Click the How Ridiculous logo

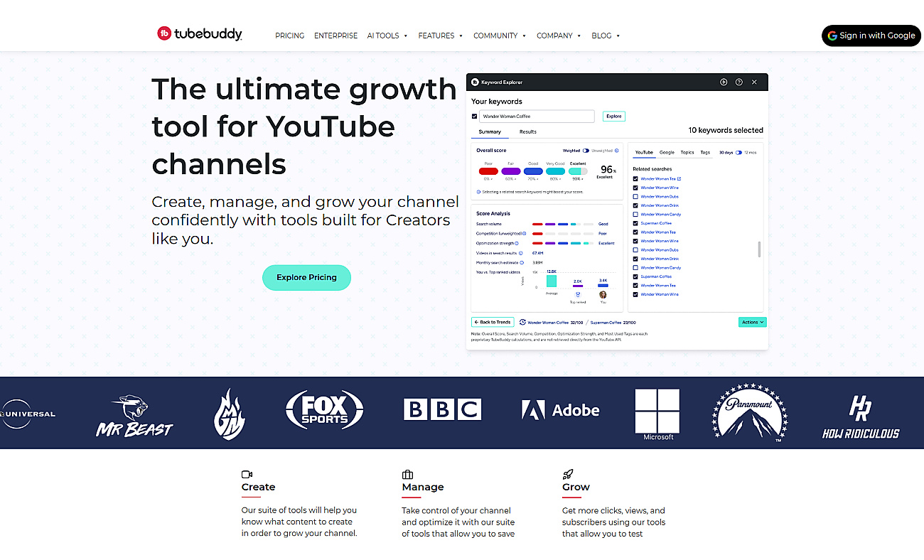pos(861,417)
